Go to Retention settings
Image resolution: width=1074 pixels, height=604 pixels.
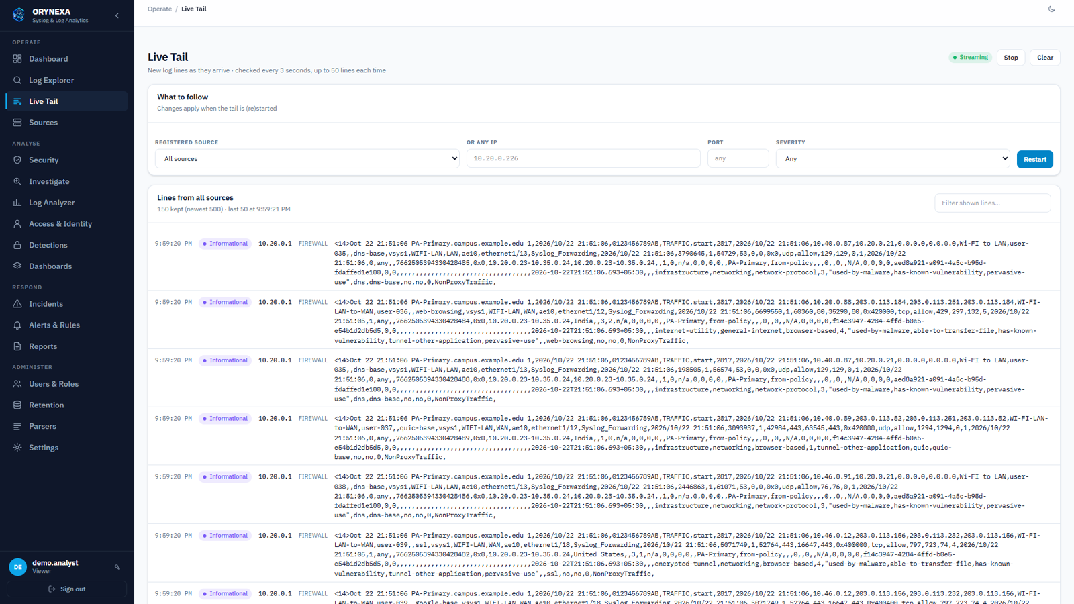point(66,405)
